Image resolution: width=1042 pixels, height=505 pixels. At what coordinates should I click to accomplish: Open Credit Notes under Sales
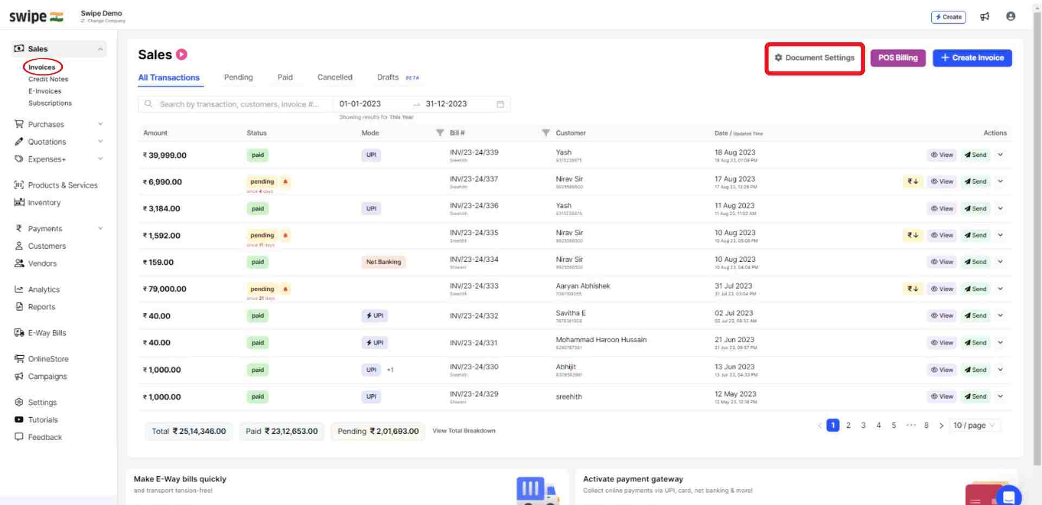coord(48,79)
